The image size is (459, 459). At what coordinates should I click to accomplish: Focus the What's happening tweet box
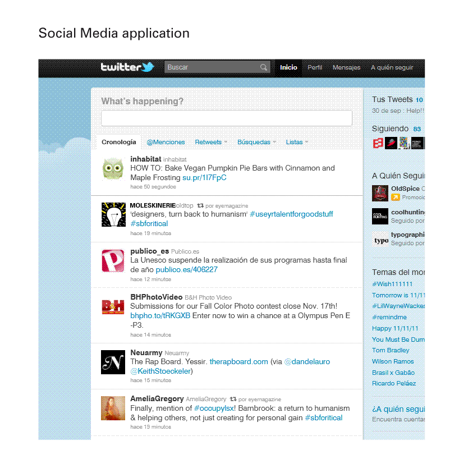point(226,118)
